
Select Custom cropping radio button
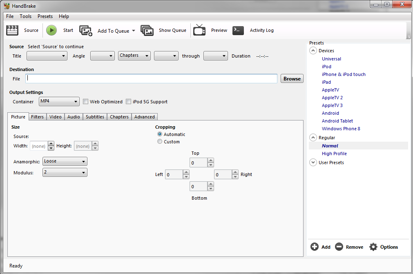(x=160, y=141)
